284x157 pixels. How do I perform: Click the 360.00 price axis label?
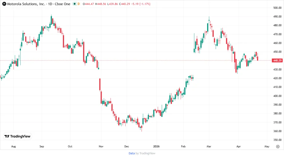[277, 131]
